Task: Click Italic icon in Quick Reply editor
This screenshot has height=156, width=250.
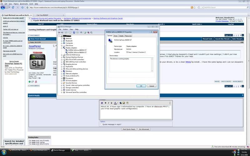Action: coord(108,103)
